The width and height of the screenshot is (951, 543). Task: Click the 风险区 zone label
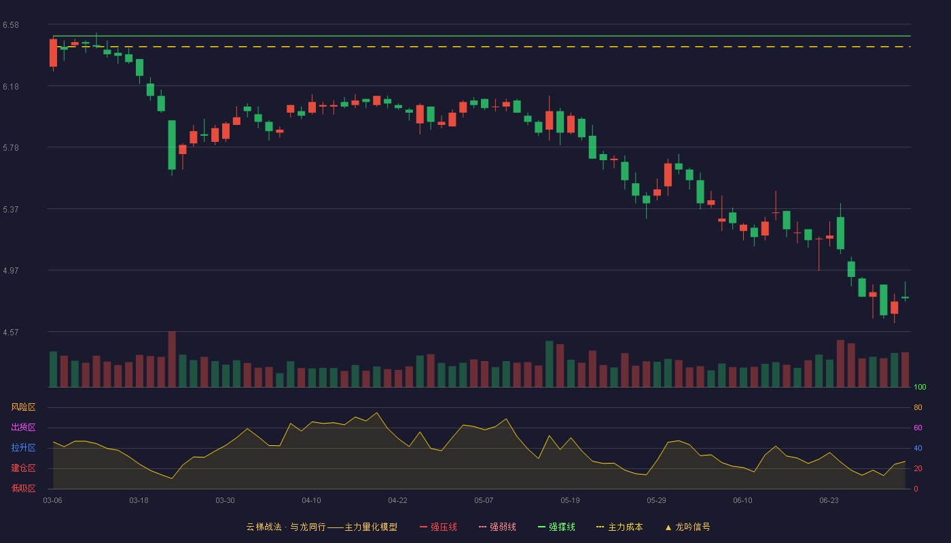(x=23, y=407)
